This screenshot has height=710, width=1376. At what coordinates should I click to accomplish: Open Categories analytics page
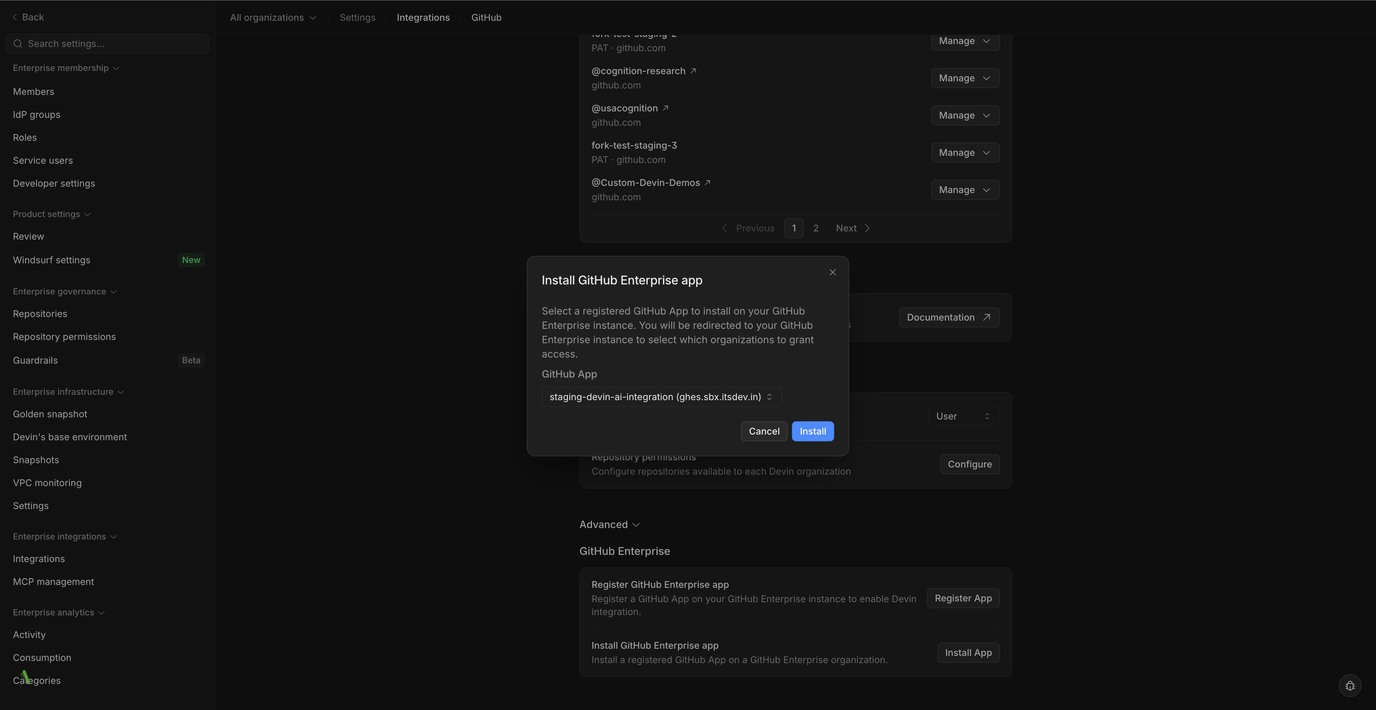[36, 681]
